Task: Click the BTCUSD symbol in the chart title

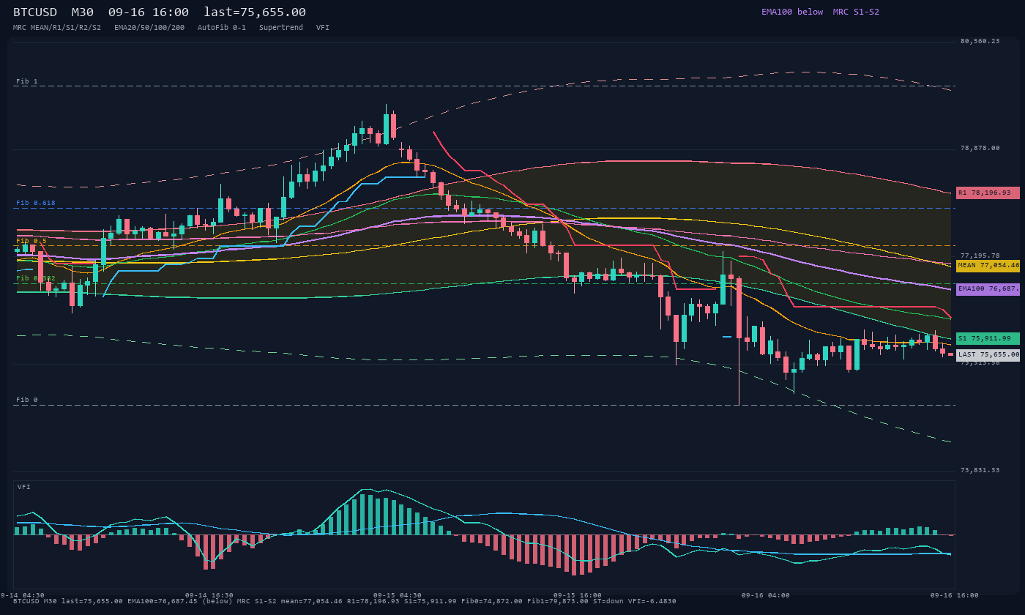Action: tap(35, 12)
